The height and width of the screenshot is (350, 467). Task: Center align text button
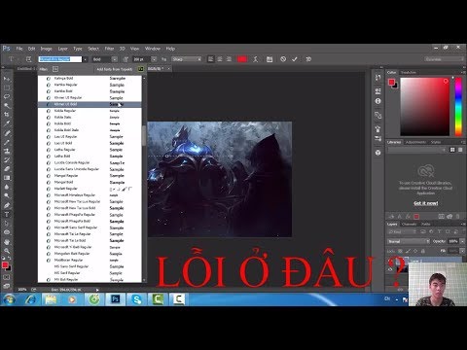point(220,59)
